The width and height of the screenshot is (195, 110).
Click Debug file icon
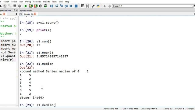[51, 6]
